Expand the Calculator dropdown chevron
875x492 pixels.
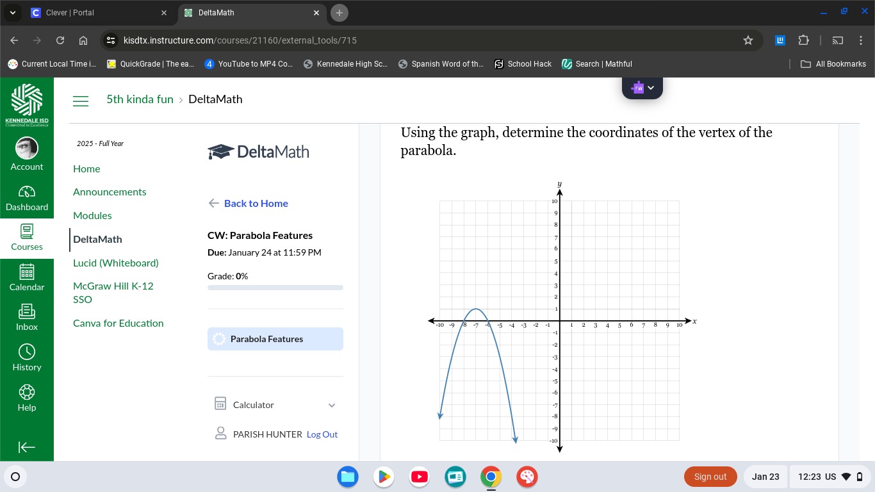(332, 405)
